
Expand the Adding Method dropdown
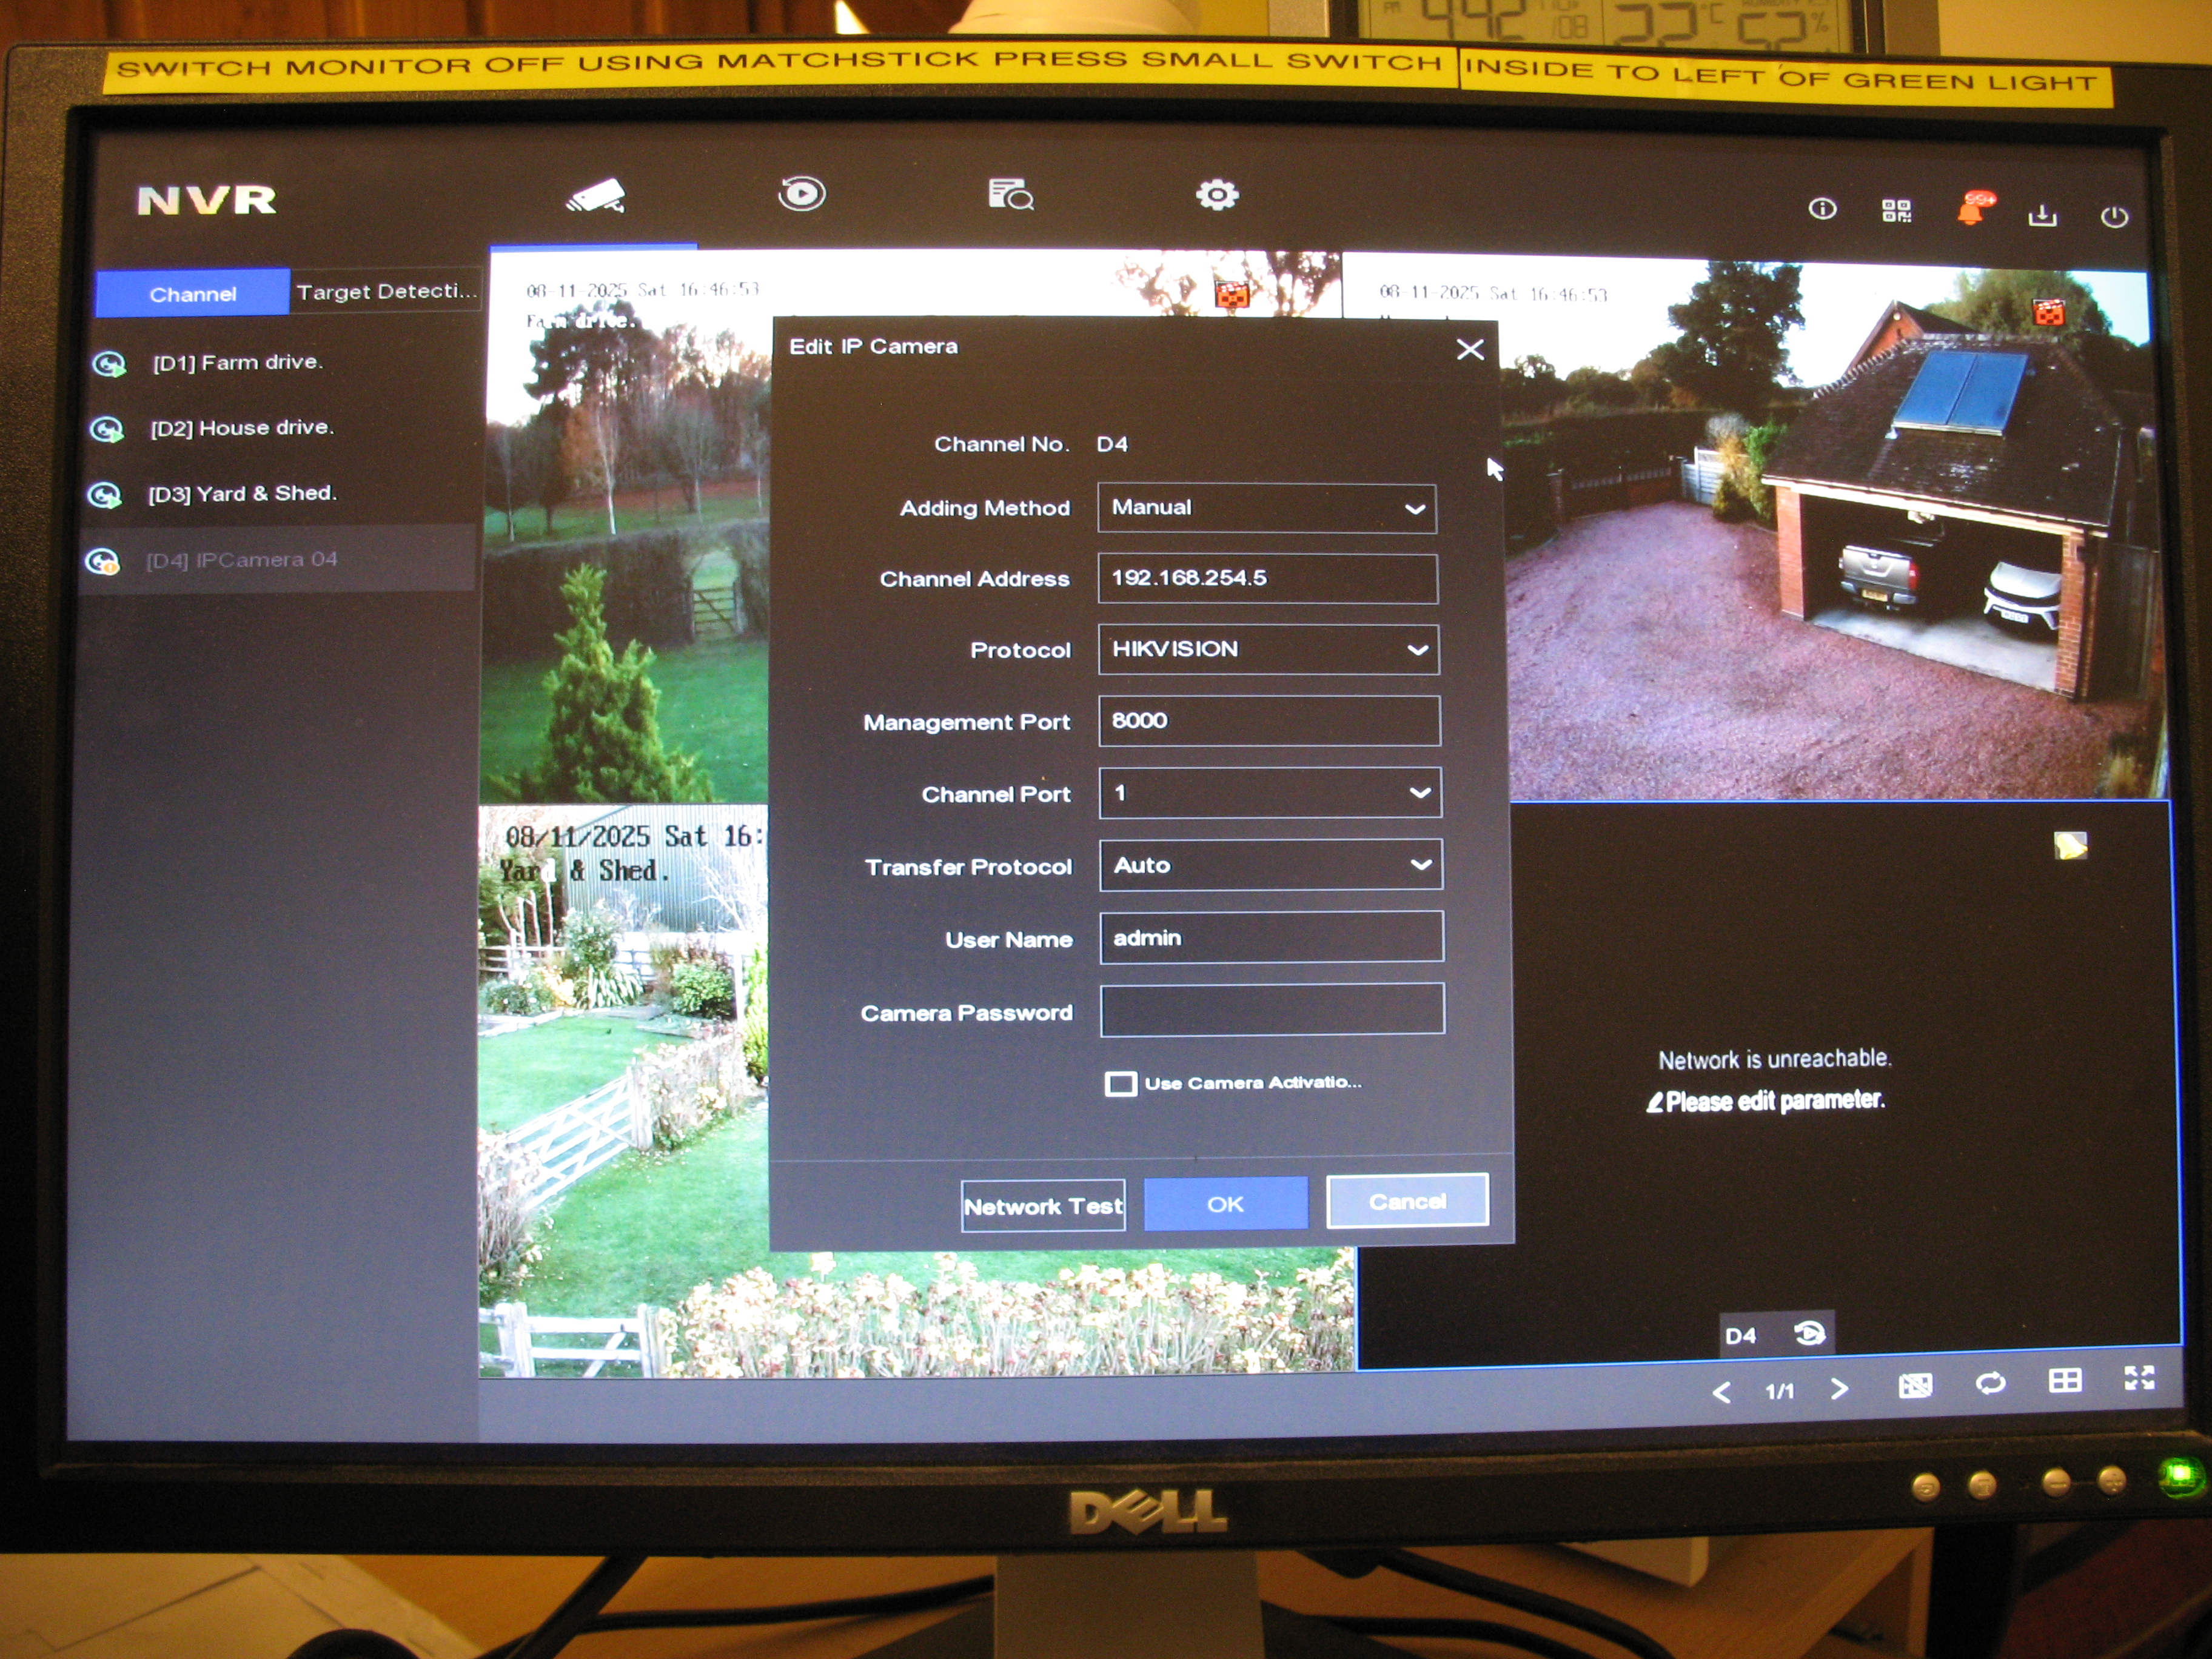pos(1266,508)
